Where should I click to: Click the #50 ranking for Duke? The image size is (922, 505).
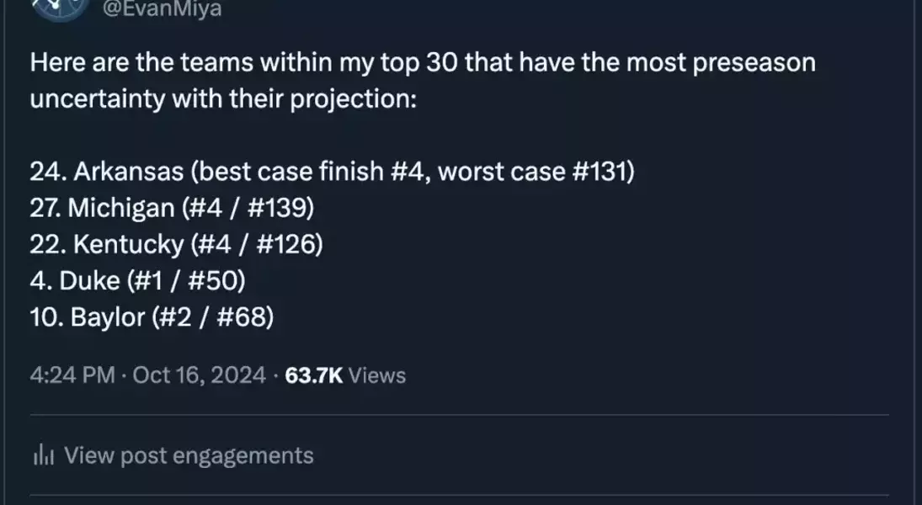212,280
